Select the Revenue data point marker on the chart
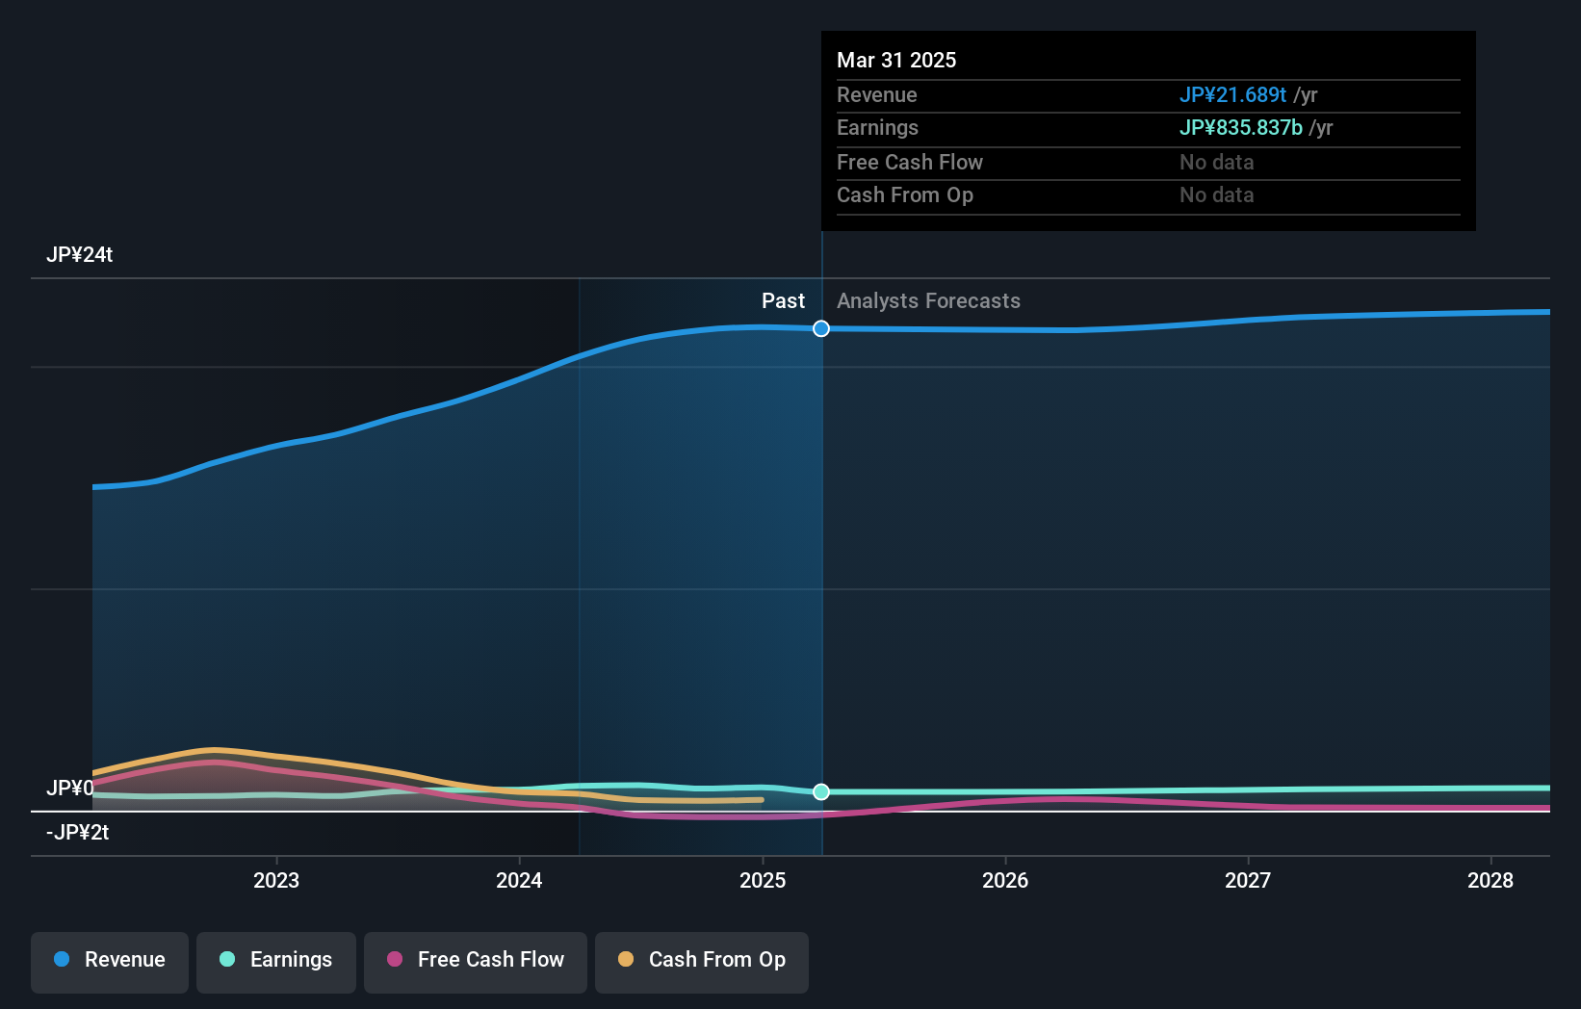The image size is (1581, 1009). click(x=821, y=328)
